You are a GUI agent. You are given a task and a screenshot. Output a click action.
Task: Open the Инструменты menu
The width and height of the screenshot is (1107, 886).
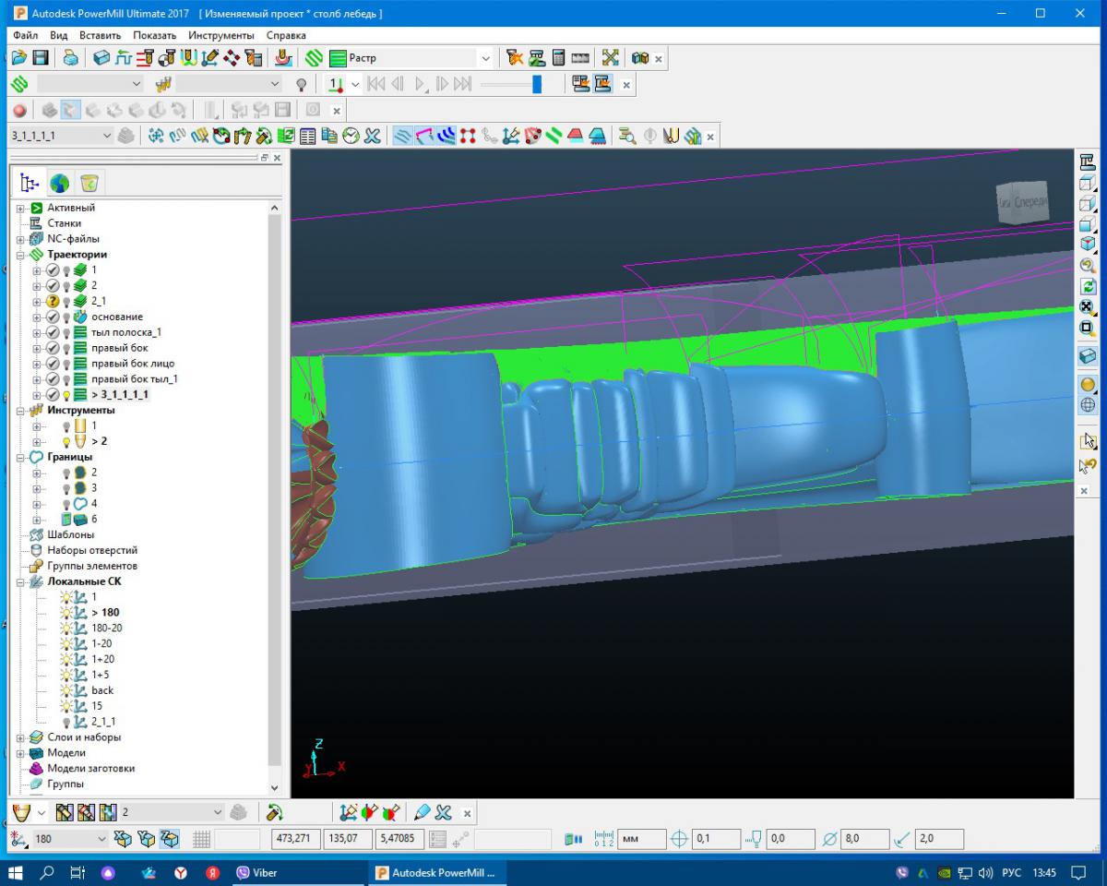pos(221,35)
